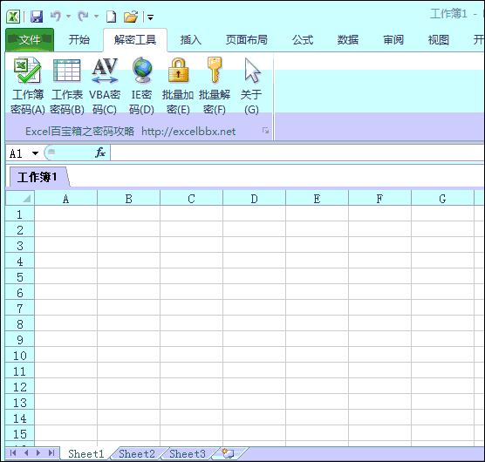
Task: Click the 工作簿1 title bar text
Action: (x=448, y=14)
